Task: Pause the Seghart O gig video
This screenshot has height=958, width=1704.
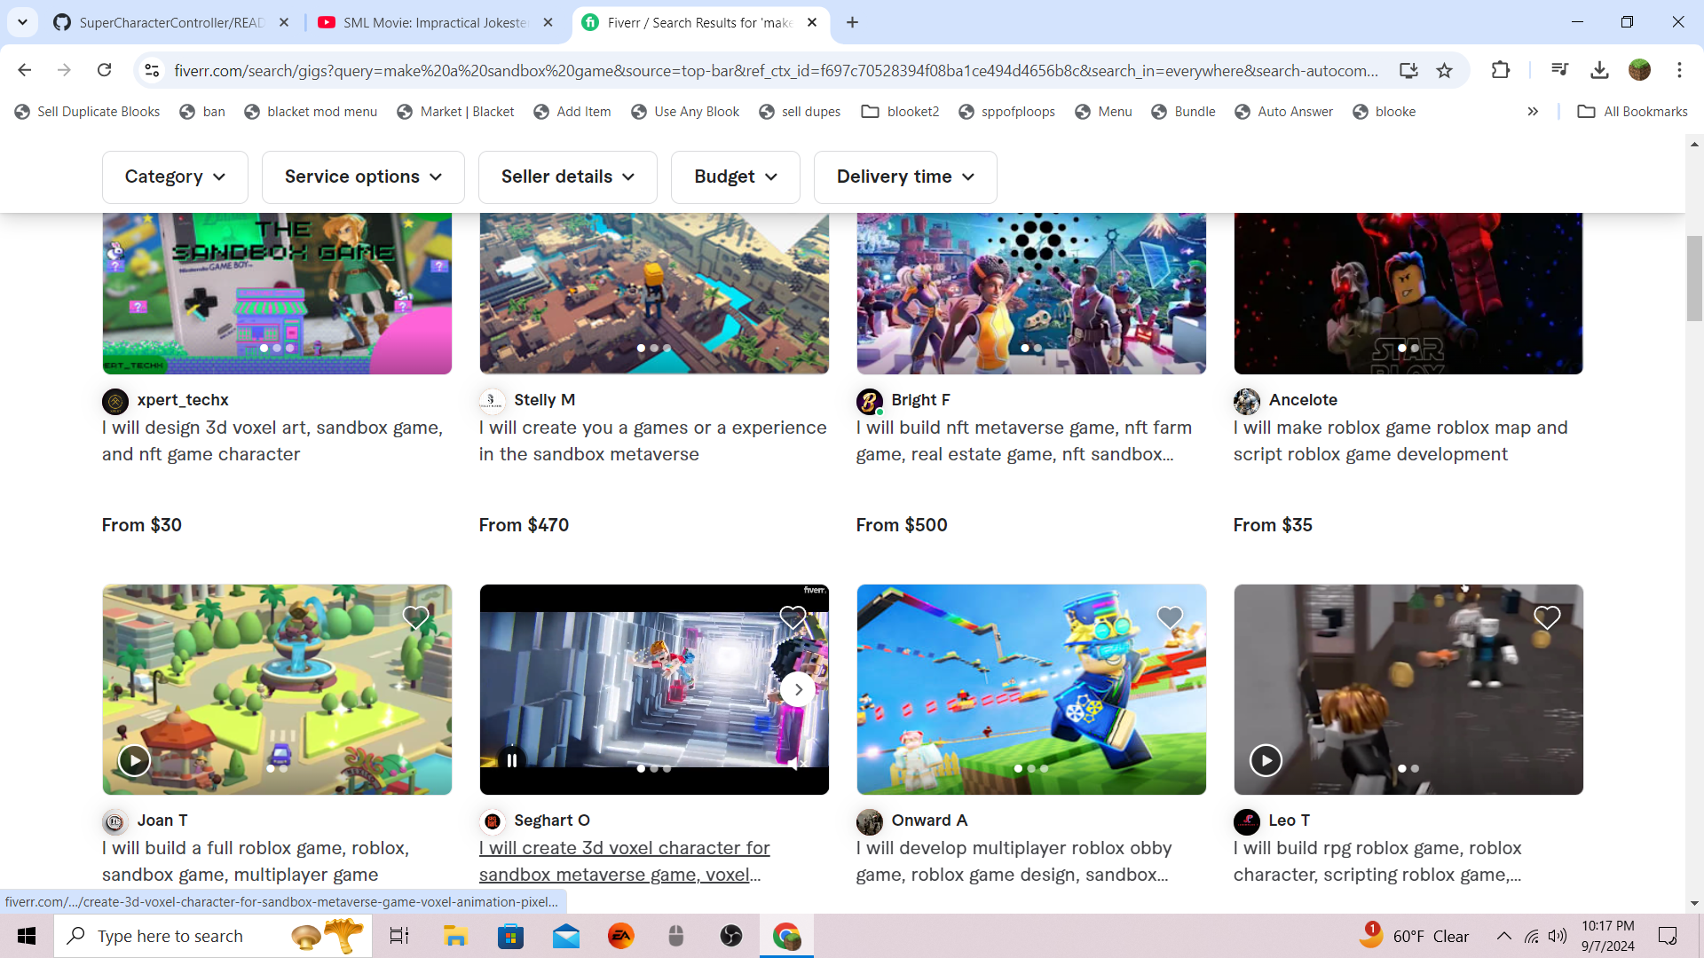Action: 512,760
